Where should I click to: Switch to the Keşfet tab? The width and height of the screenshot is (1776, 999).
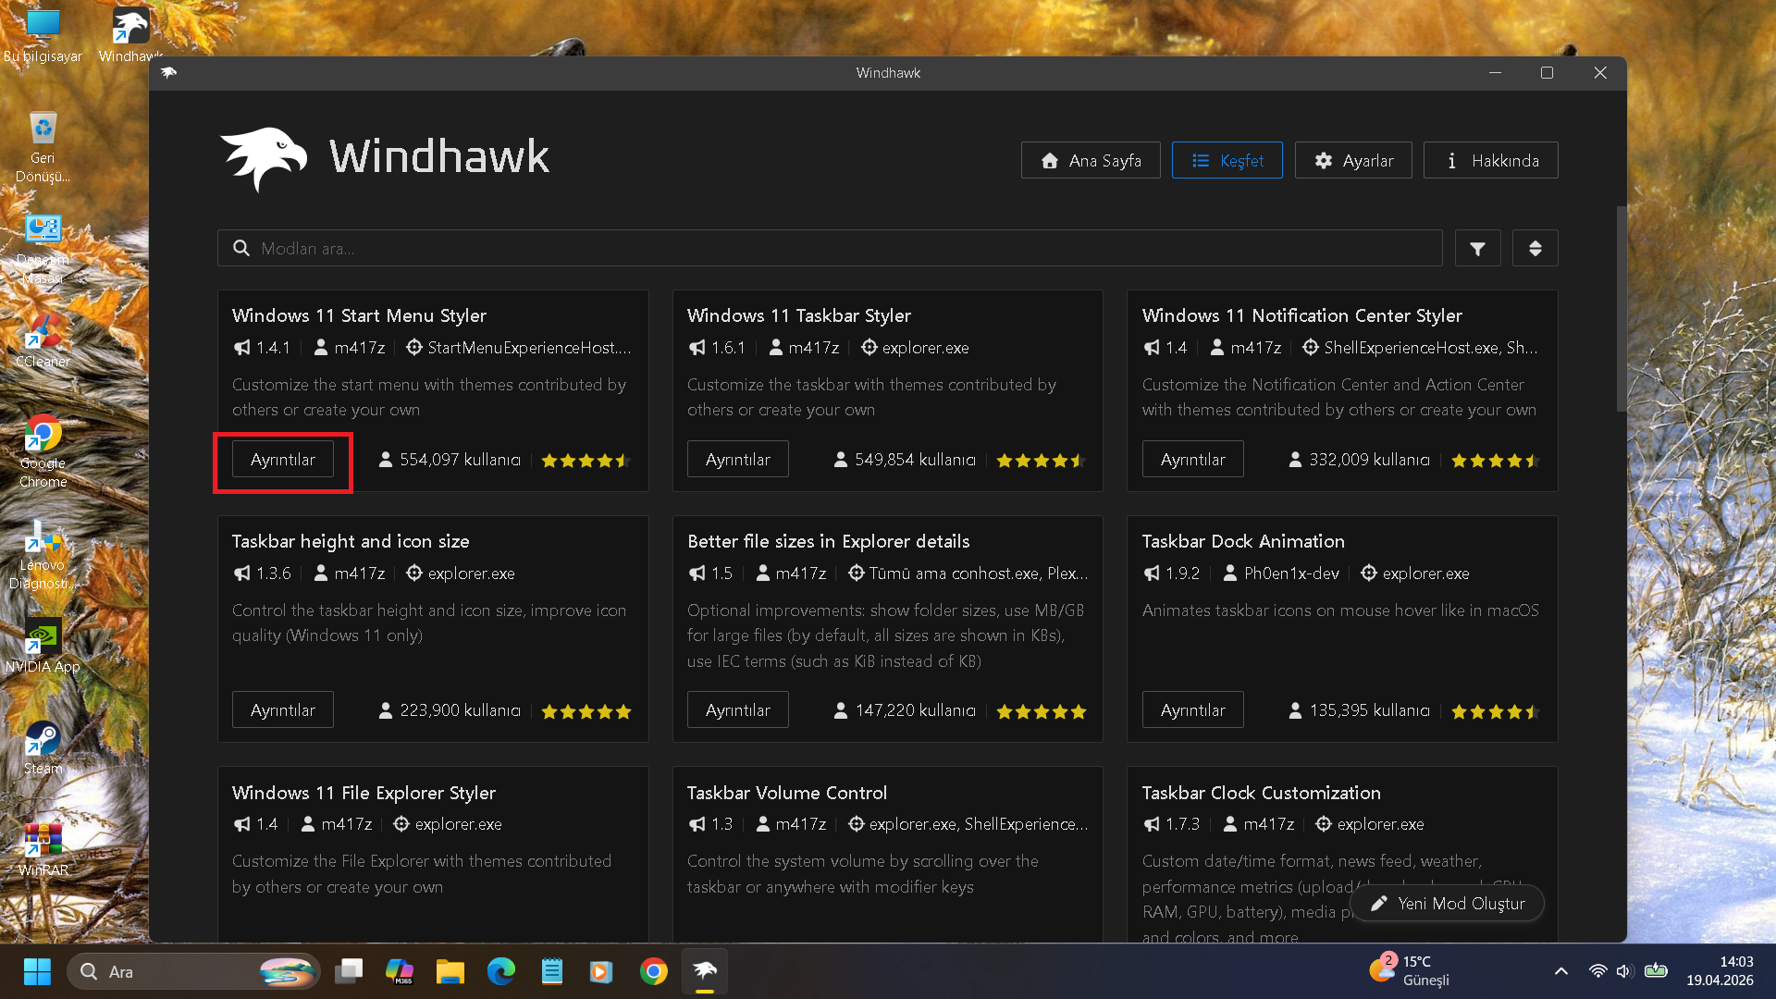point(1227,160)
